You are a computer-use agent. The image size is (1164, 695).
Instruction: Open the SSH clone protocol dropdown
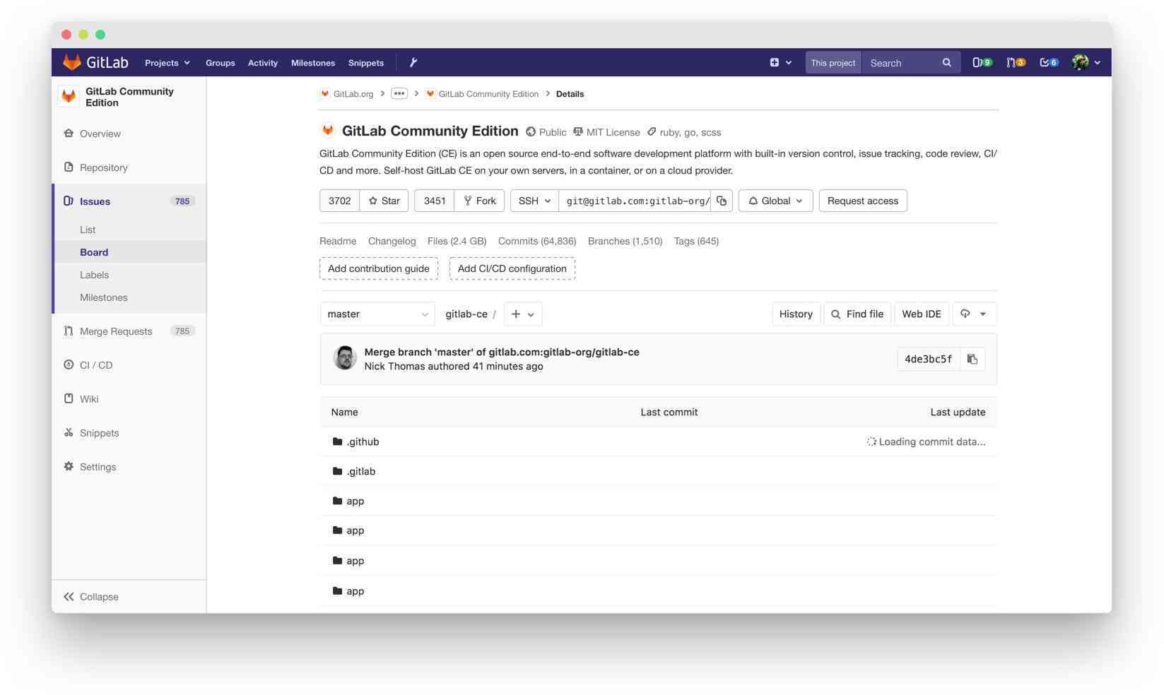click(x=534, y=201)
